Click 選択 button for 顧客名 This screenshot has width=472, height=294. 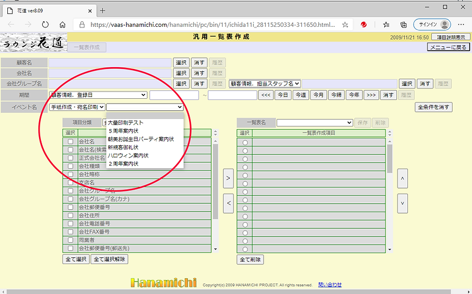[x=181, y=63]
